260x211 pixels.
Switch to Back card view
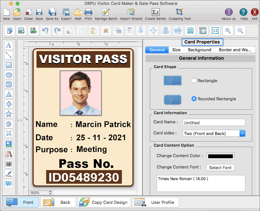[x=58, y=202]
